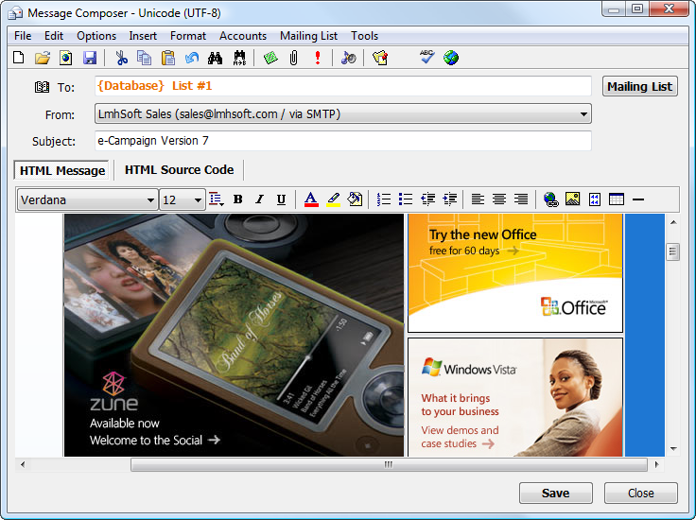Image resolution: width=696 pixels, height=520 pixels.
Task: Click the yellow note with red arrow icon
Action: [380, 58]
